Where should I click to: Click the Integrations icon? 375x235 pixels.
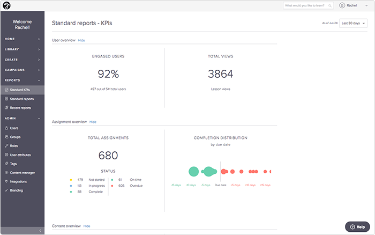6,181
